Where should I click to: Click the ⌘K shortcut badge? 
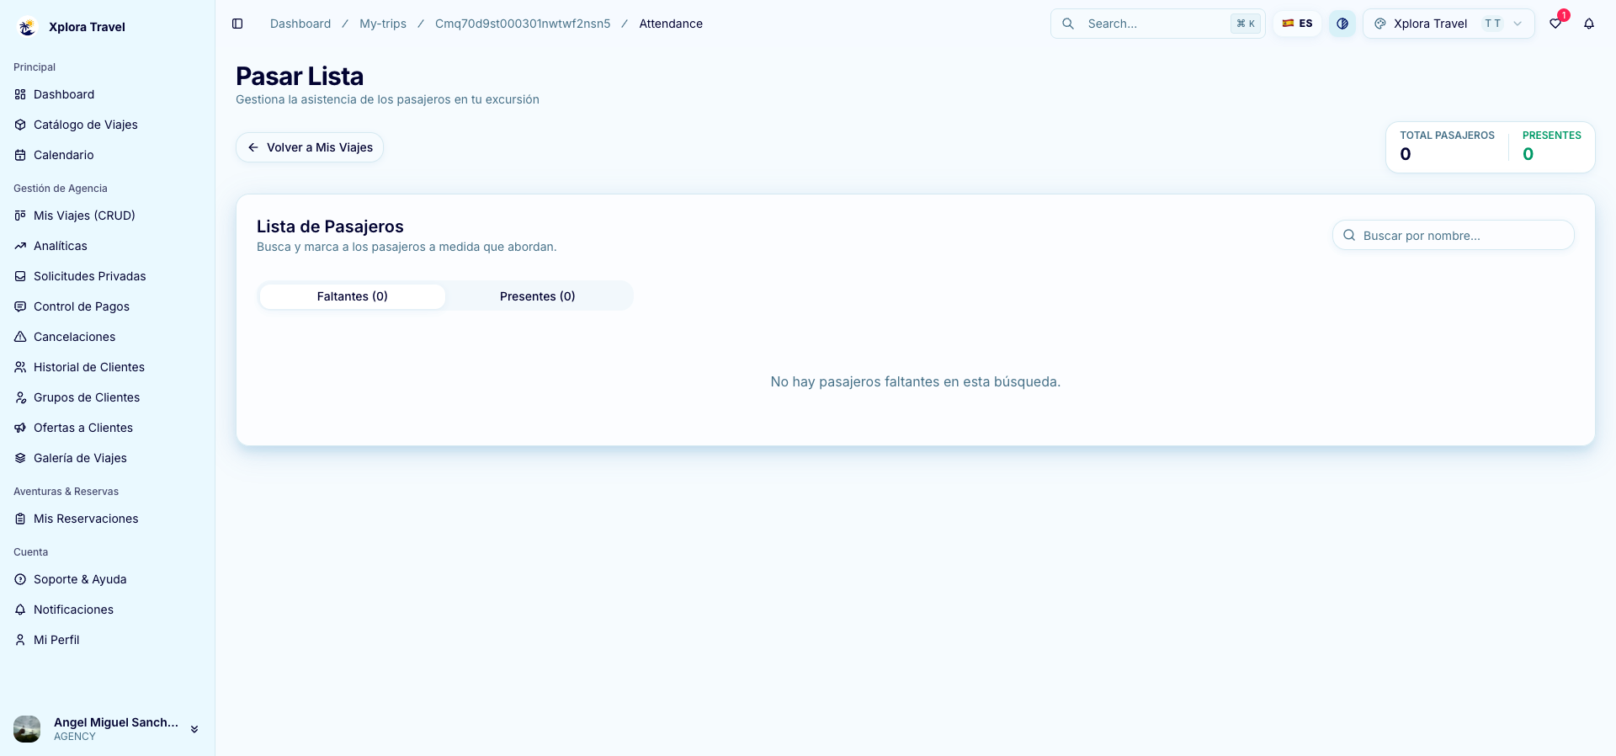point(1246,24)
